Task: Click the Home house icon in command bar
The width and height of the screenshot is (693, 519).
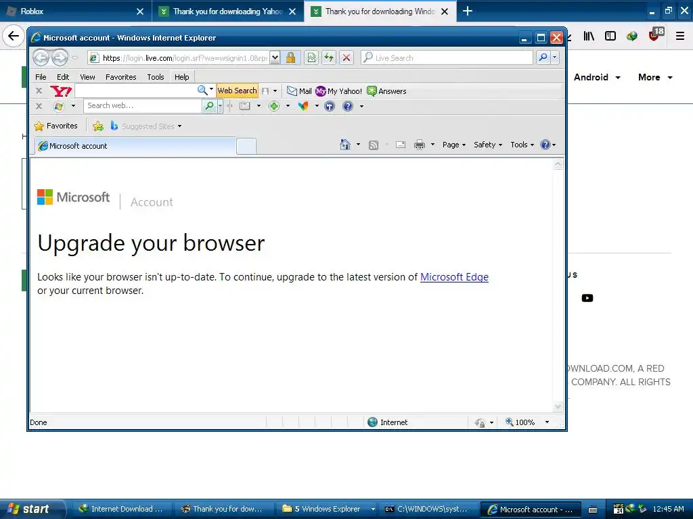Action: pos(344,145)
